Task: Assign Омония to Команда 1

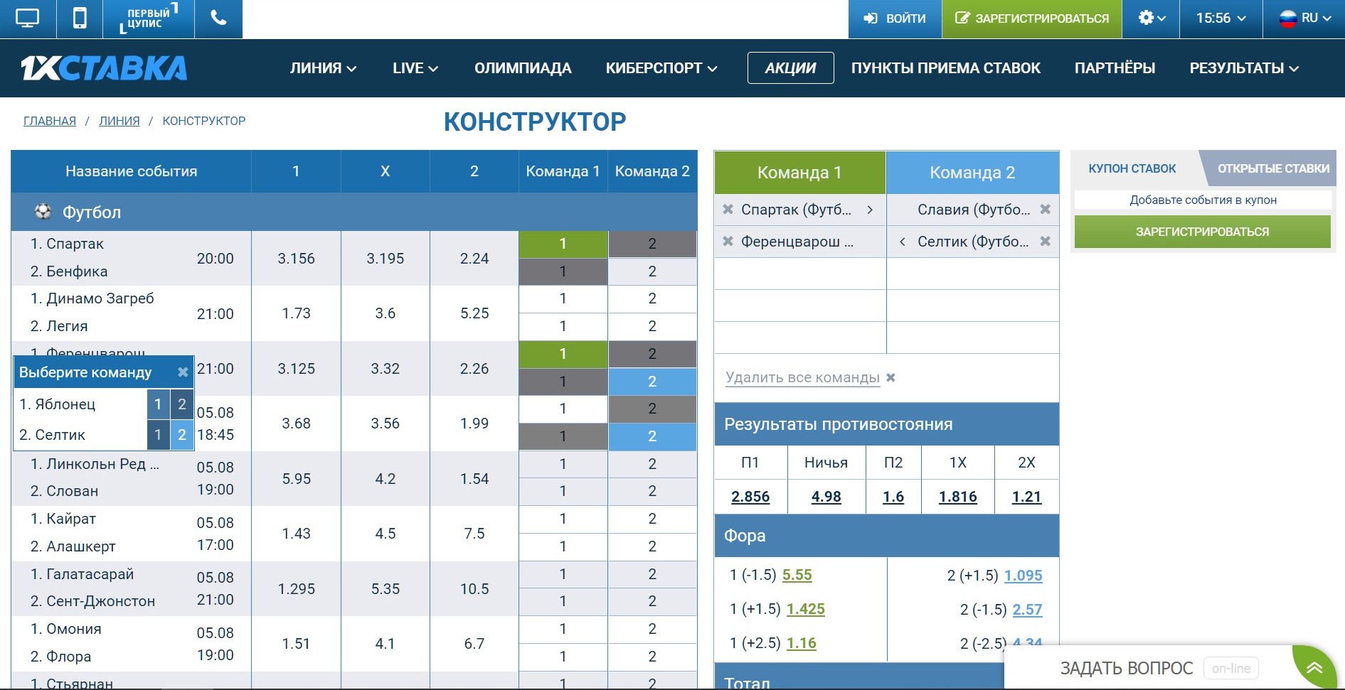Action: [563, 629]
